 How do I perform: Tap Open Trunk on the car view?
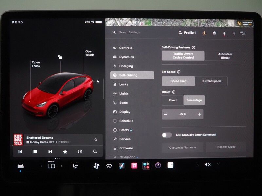click(x=89, y=53)
